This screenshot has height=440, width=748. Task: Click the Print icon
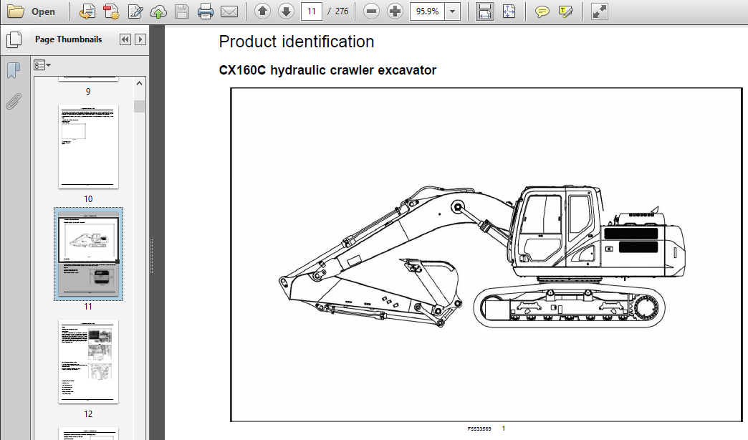coord(206,11)
